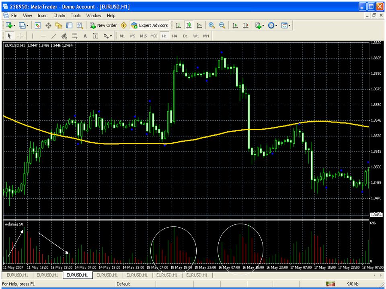Restore the inner chart window
Viewport: 386px width, 289px height.
coord(374,16)
